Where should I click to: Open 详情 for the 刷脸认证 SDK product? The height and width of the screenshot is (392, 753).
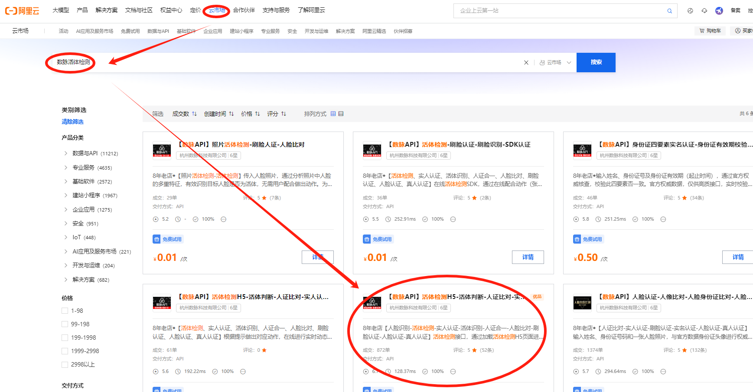[x=528, y=257]
